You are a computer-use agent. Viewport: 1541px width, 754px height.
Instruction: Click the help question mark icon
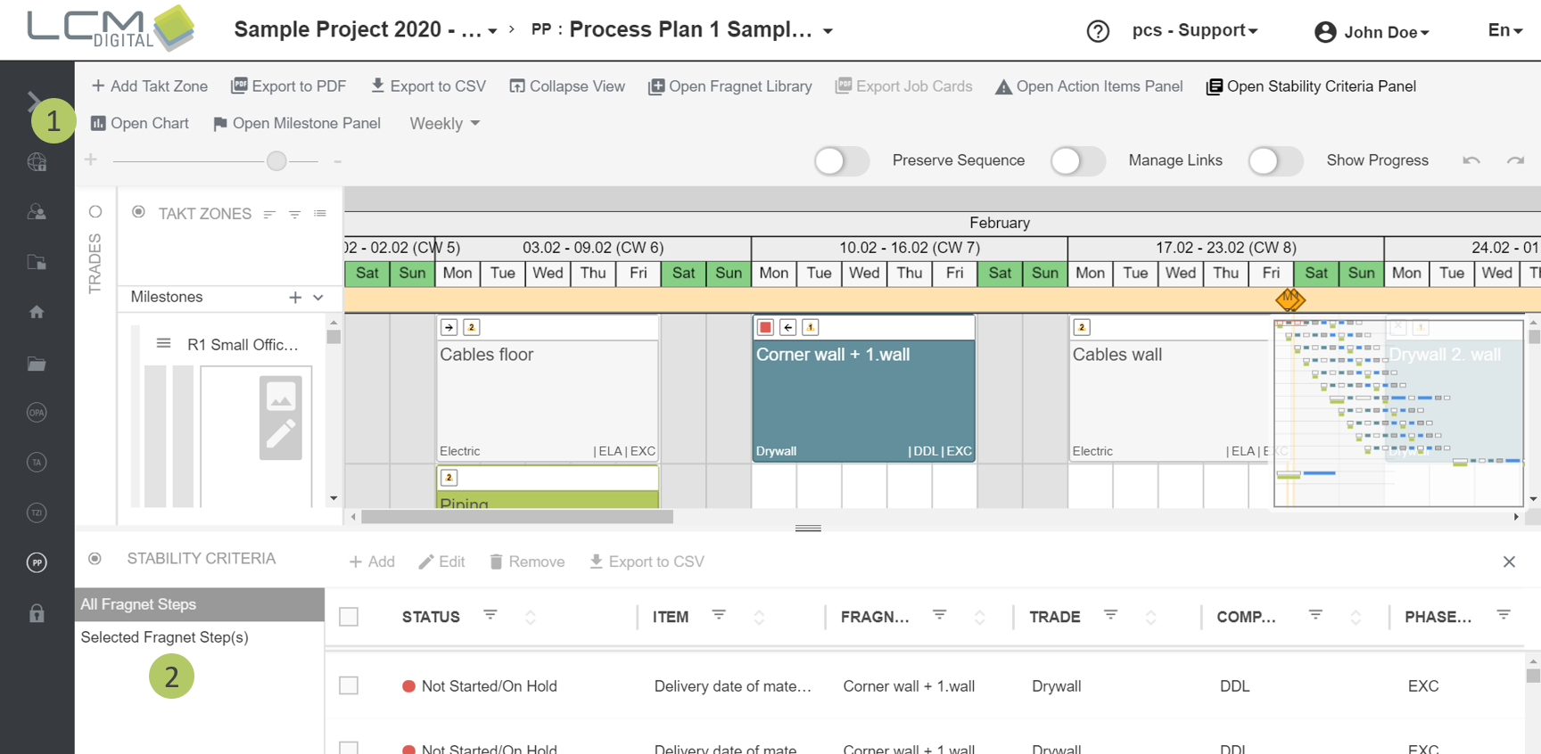click(x=1098, y=31)
